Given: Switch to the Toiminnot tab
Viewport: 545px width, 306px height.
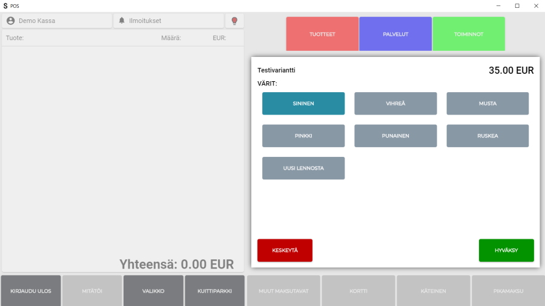Looking at the screenshot, I should click(x=469, y=34).
